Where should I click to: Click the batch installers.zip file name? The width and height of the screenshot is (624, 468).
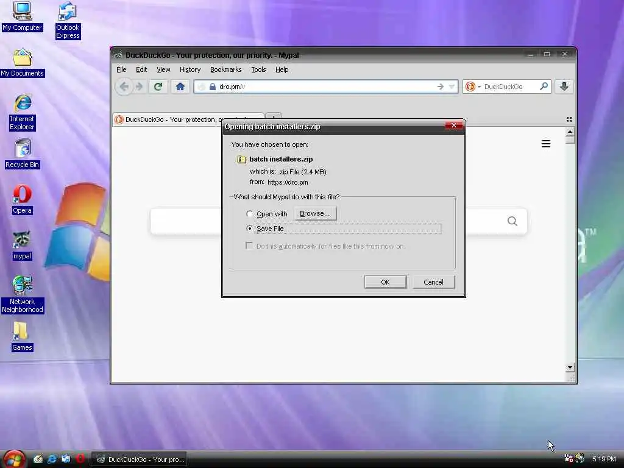pos(281,159)
